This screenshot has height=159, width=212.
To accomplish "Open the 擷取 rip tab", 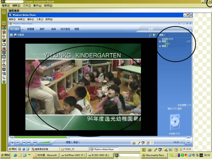I will coord(42,29).
